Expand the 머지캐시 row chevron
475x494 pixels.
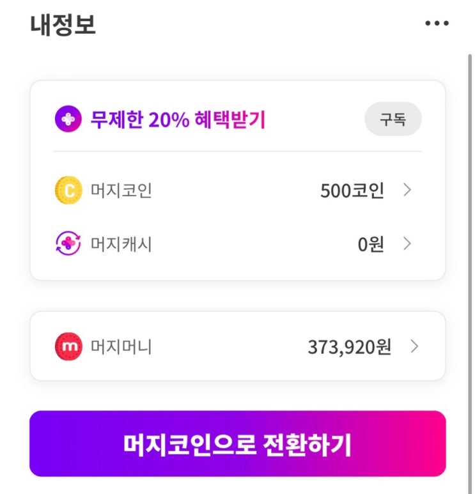click(x=407, y=243)
